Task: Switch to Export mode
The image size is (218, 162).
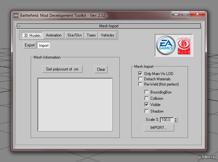Action: click(30, 45)
